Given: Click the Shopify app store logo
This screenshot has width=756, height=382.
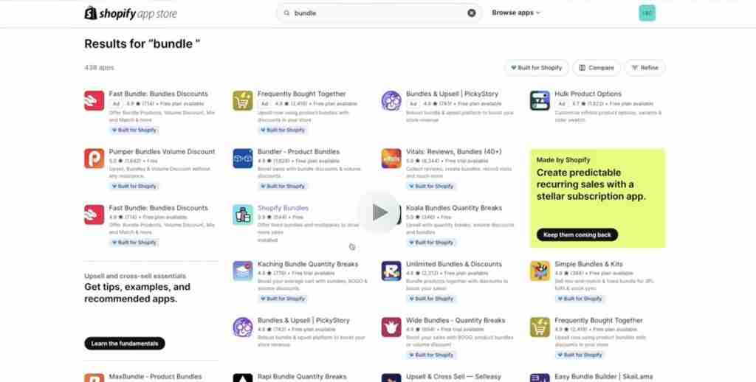Looking at the screenshot, I should [x=131, y=13].
